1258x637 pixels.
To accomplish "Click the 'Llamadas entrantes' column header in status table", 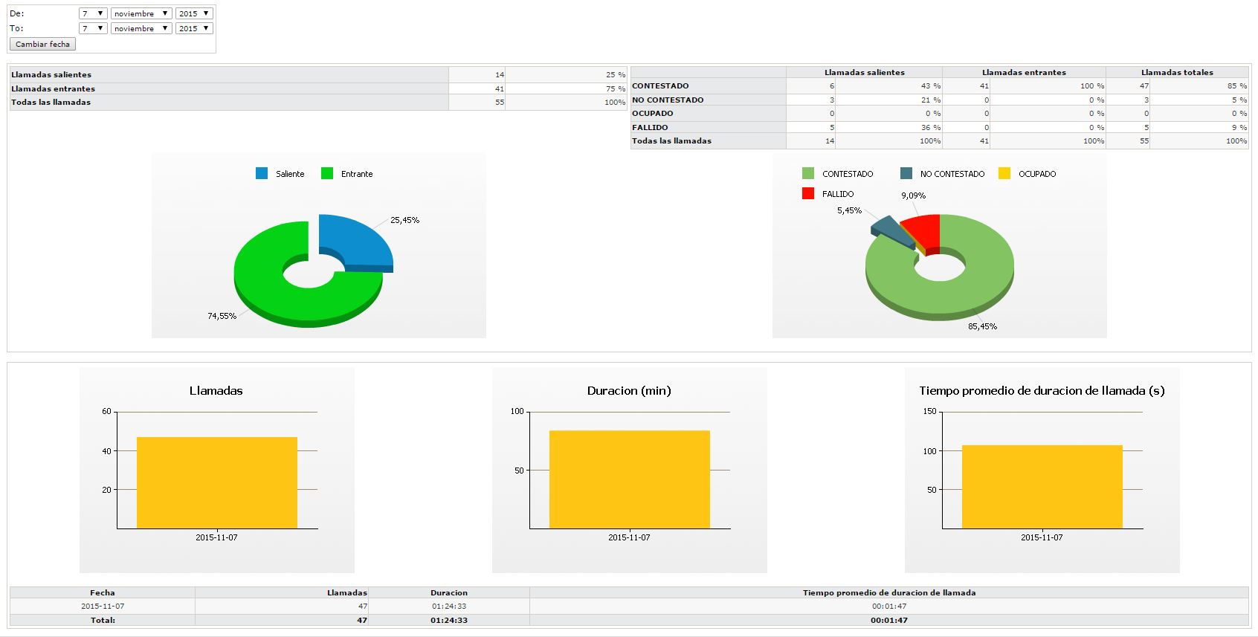I will (x=1024, y=72).
